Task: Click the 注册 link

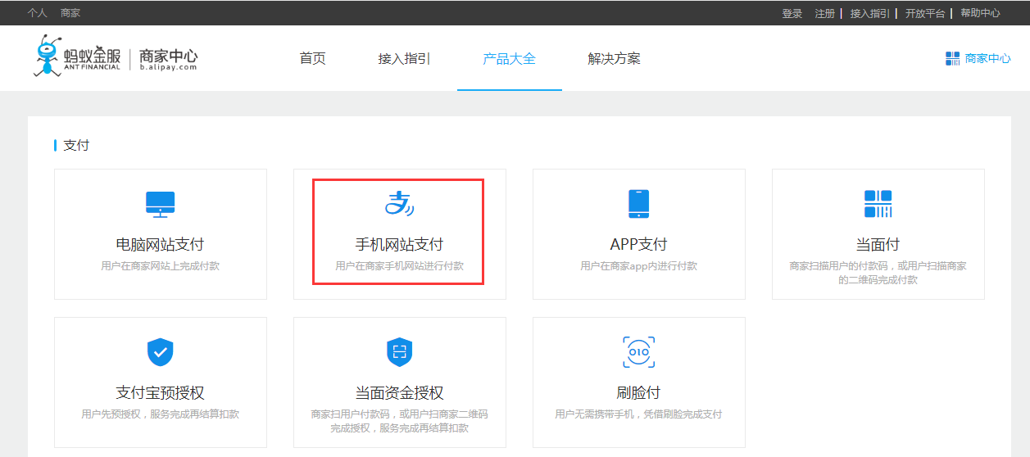Action: pos(825,13)
